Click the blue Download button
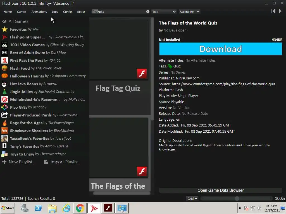This screenshot has width=286, height=214. coord(221,49)
